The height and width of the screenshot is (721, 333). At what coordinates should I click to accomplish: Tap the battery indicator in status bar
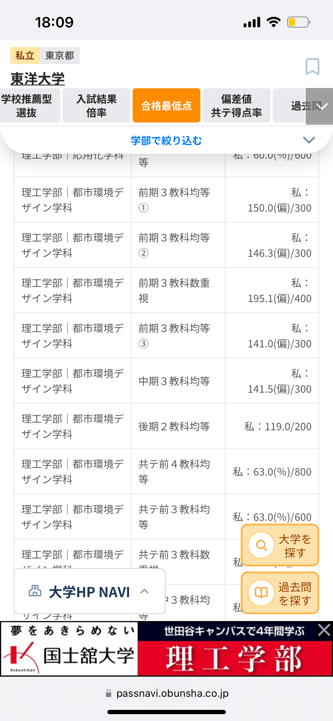click(x=298, y=22)
